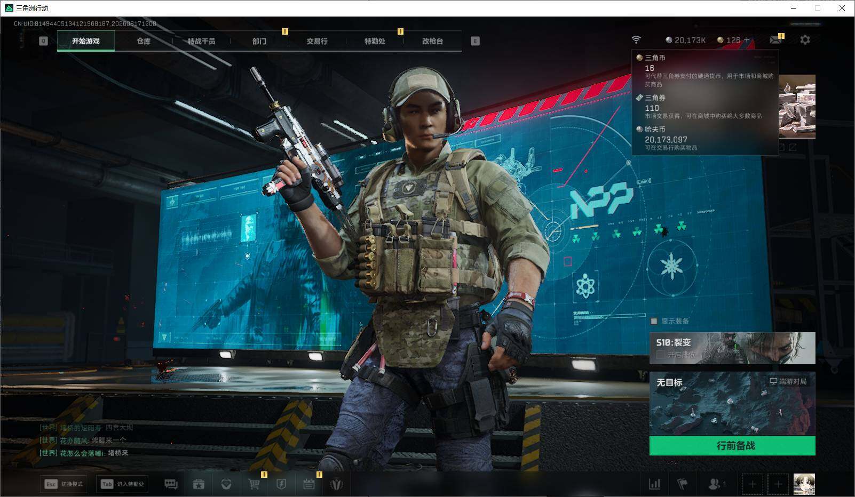This screenshot has height=497, width=855.
Task: Switch to the 开始游戏 tab
Action: [86, 41]
